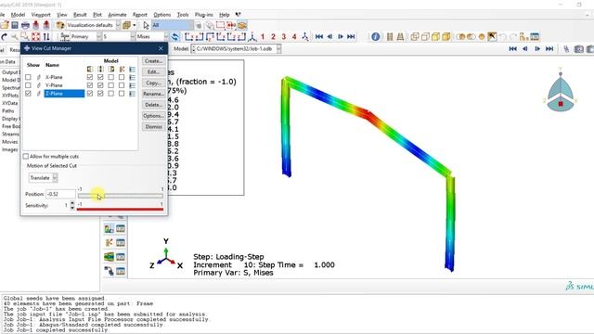Expand the render style cube dropdown arrow
The height and width of the screenshot is (334, 594).
(x=134, y=25)
